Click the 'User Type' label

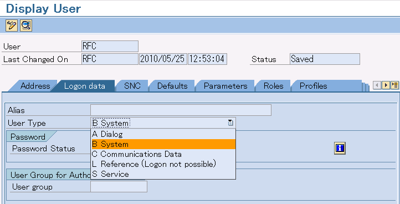pyautogui.click(x=27, y=123)
